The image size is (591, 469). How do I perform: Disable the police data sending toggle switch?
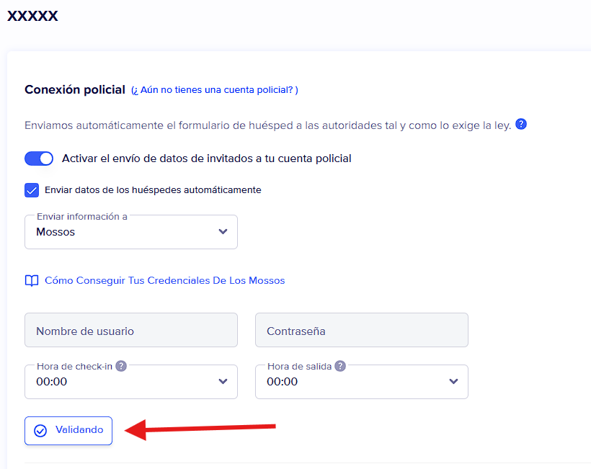tap(39, 158)
